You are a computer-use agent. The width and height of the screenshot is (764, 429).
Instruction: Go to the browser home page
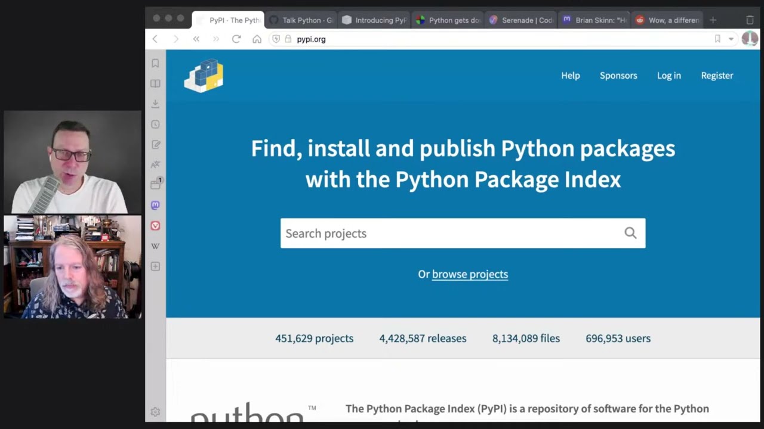coord(257,39)
